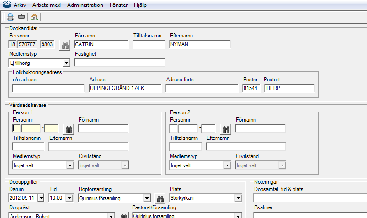Screen dimensions: 367x218
Task: Click the Person 2 Efternamn field
Action: [x=246, y=147]
